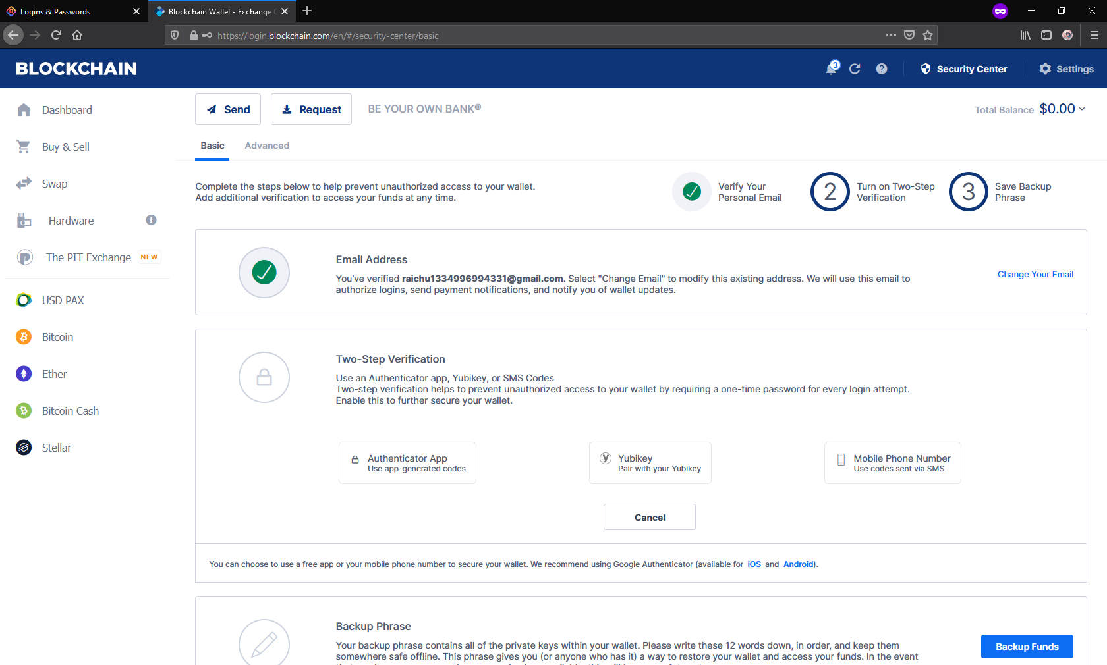Open the iOS Google Authenticator link
1107x665 pixels.
pos(754,564)
